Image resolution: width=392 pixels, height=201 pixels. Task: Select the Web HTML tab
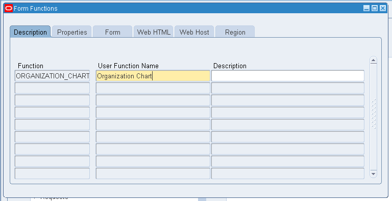click(x=154, y=32)
